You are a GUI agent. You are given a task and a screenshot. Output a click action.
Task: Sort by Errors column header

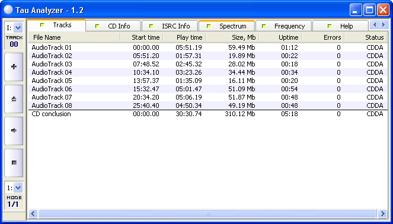(x=323, y=37)
